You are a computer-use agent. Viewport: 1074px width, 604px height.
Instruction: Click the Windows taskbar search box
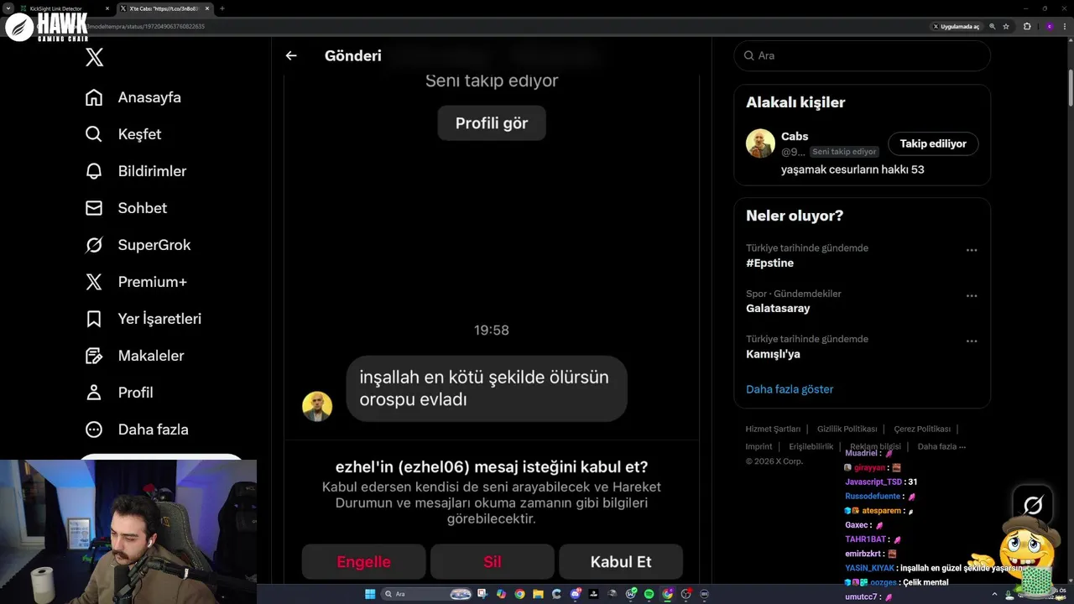click(425, 594)
